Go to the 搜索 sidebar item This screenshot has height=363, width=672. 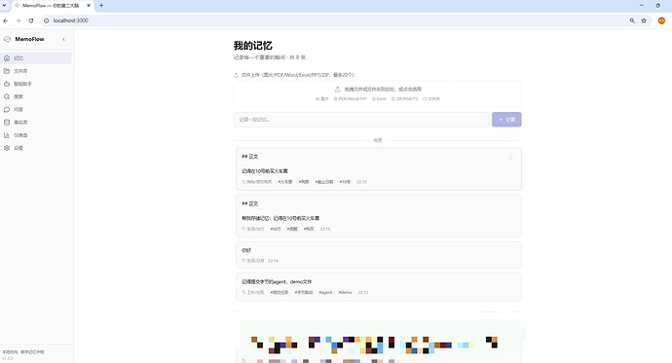click(36, 96)
